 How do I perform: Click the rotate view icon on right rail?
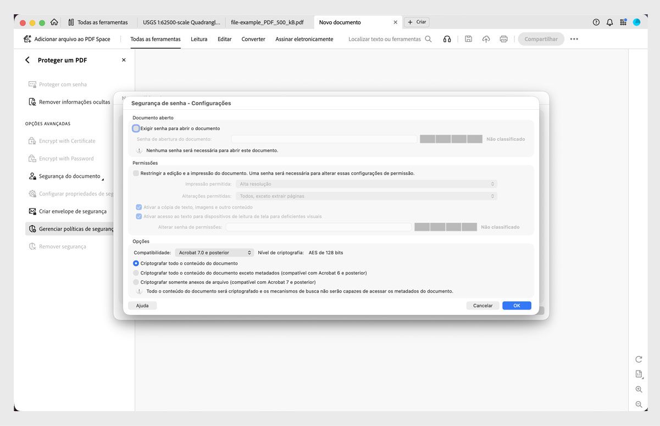click(x=639, y=359)
